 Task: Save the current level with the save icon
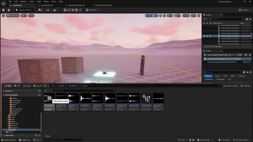(x=4, y=10)
